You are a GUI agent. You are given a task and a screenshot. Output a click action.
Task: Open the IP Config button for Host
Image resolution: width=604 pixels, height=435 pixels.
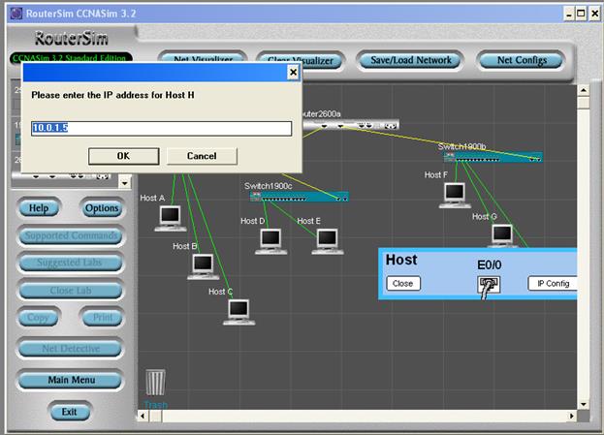(x=552, y=284)
